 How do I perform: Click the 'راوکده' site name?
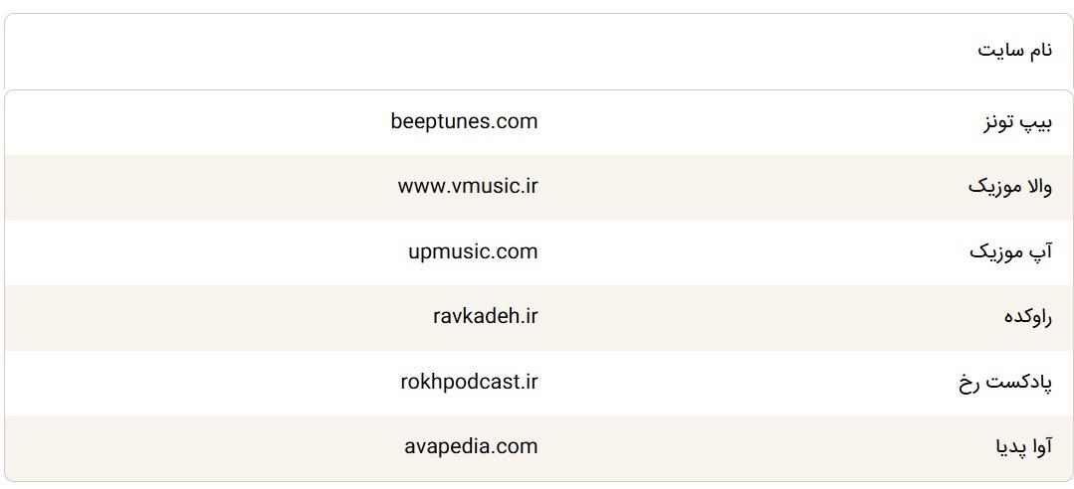click(1027, 317)
